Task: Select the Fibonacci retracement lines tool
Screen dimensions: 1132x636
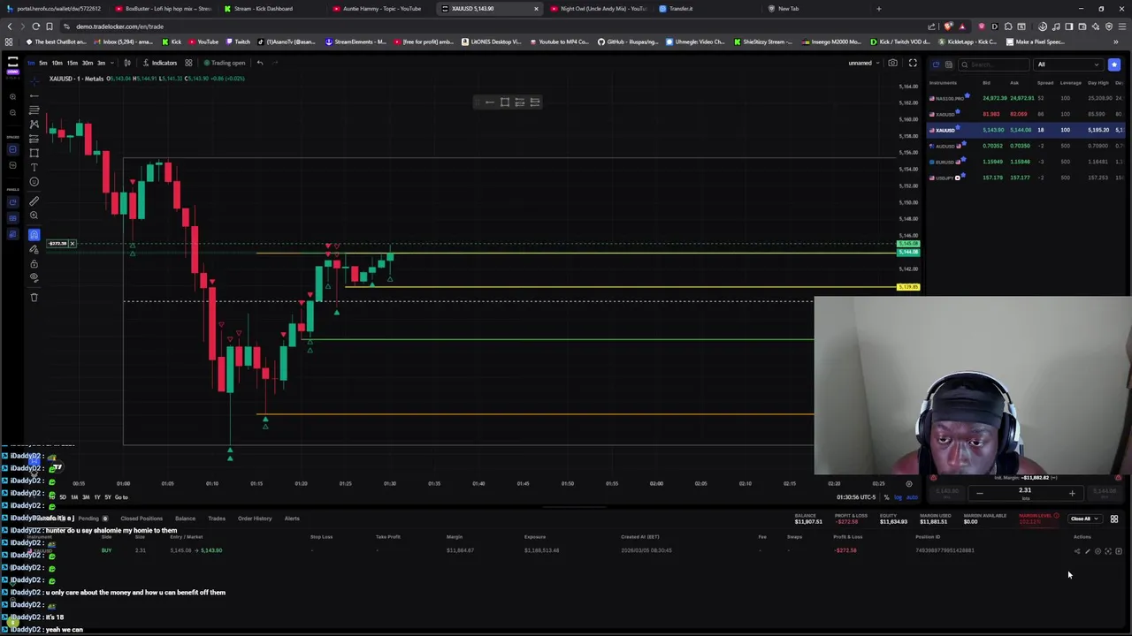Action: click(34, 110)
